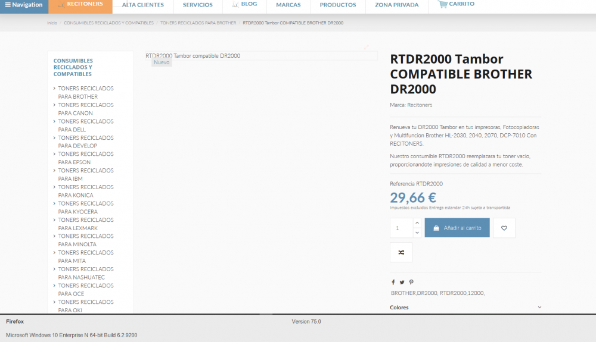Select TONERS RECICLADOS PARA MITA category
Image resolution: width=596 pixels, height=342 pixels.
85,257
